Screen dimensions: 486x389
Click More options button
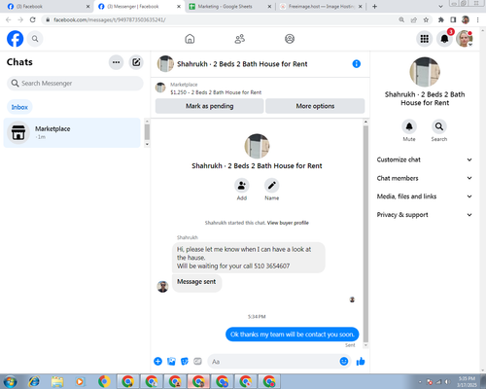[x=315, y=106]
